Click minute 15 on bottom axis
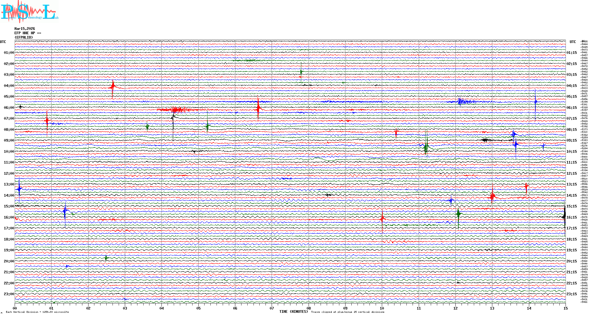This screenshot has height=316, width=589. tap(565, 308)
